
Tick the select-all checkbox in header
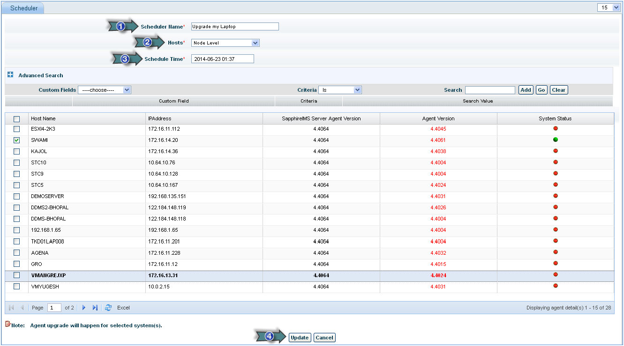pos(17,119)
